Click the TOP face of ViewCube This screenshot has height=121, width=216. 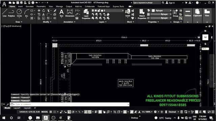pyautogui.click(x=205, y=37)
